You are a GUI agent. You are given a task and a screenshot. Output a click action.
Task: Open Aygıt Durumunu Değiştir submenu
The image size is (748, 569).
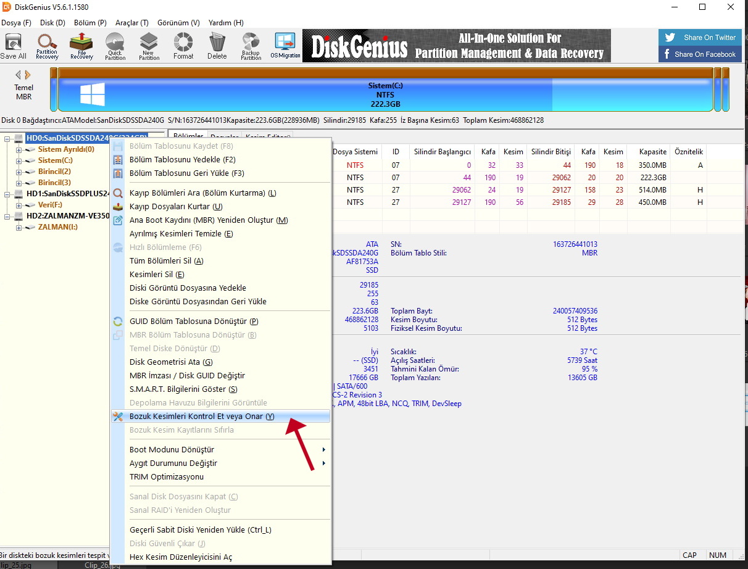[x=220, y=463]
